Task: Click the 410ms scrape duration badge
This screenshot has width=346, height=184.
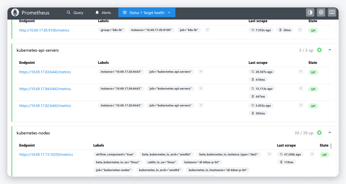Action: [x=258, y=80]
